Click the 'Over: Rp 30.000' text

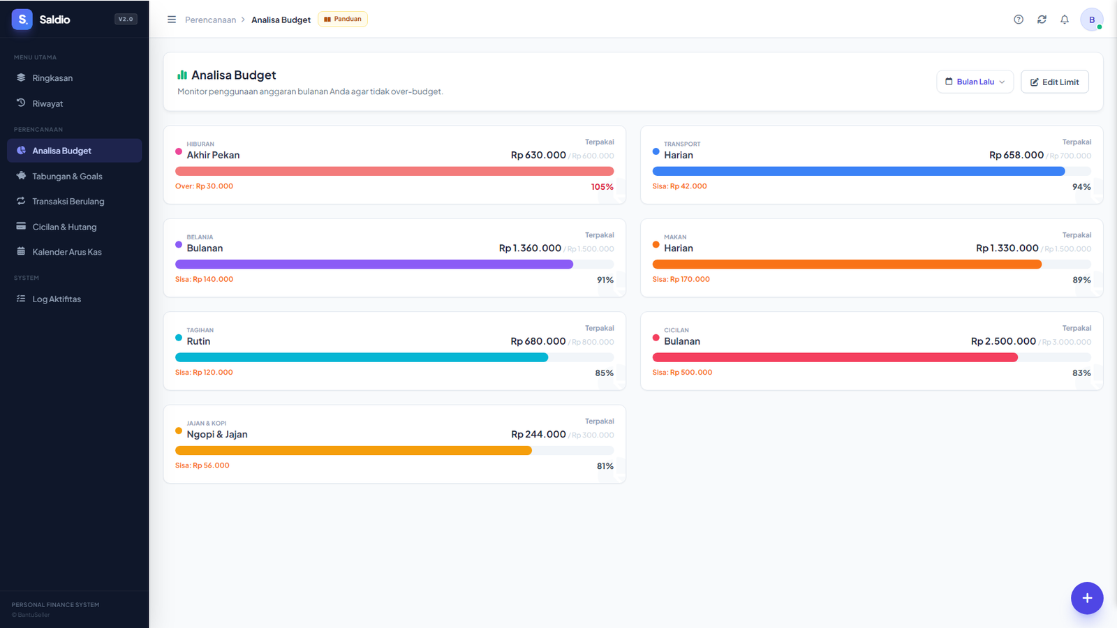pos(204,186)
